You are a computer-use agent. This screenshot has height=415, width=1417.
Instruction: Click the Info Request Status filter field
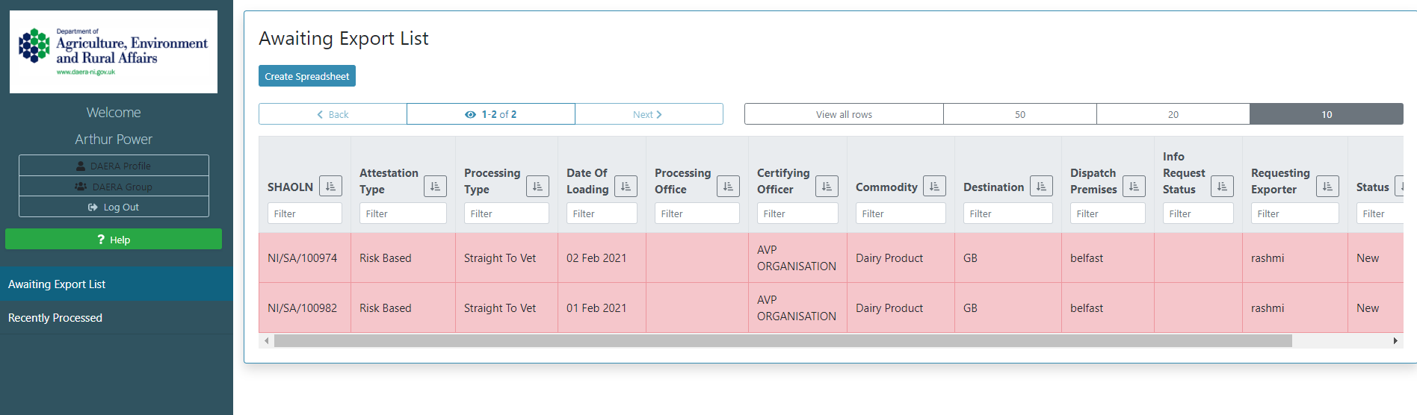tap(1198, 213)
